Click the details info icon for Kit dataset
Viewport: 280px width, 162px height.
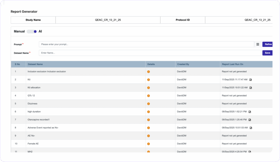pyautogui.click(x=148, y=80)
